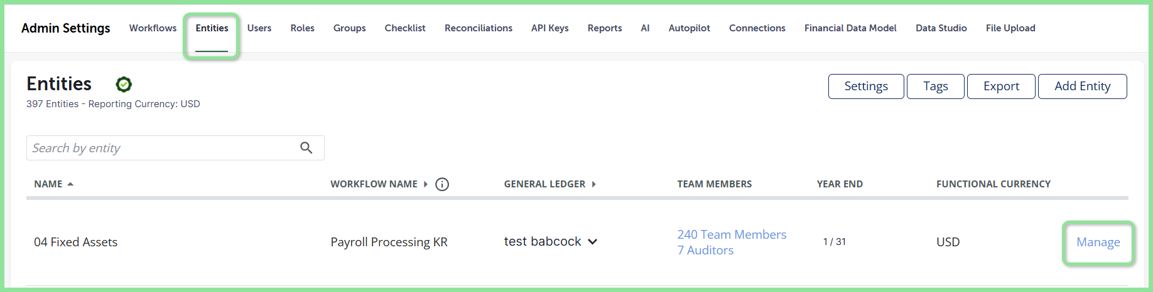Viewport: 1153px width, 292px height.
Task: Open the AI tab
Action: pos(645,28)
